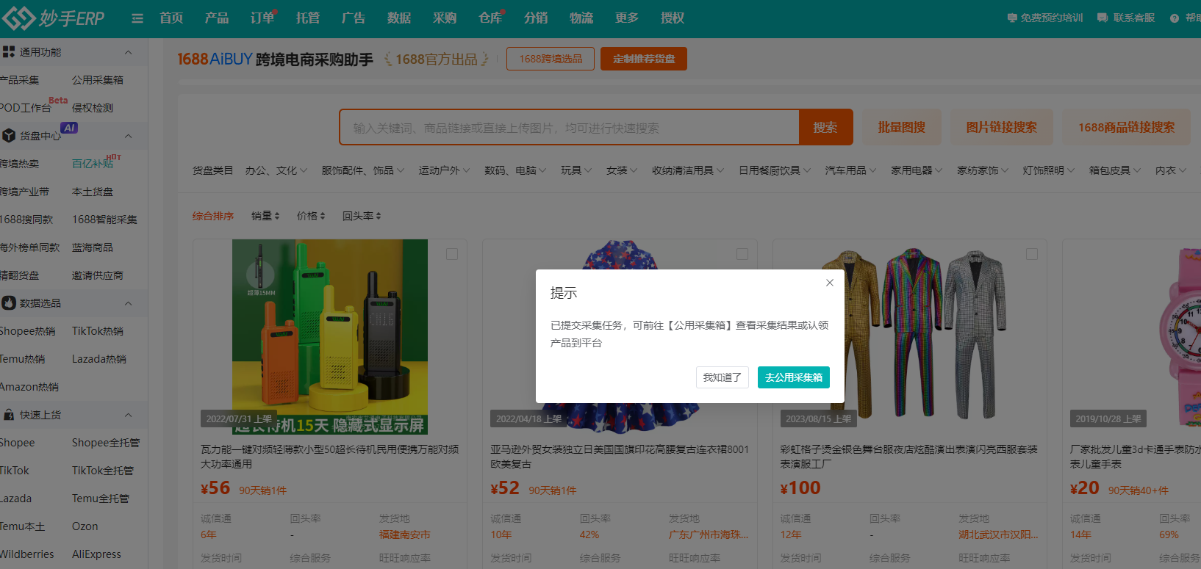Expand the 玩具 category dropdown
This screenshot has width=1201, height=569.
point(576,170)
